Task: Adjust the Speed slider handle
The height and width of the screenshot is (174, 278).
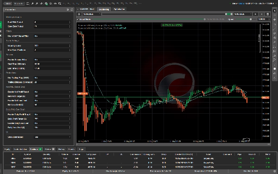Action: 251,19
